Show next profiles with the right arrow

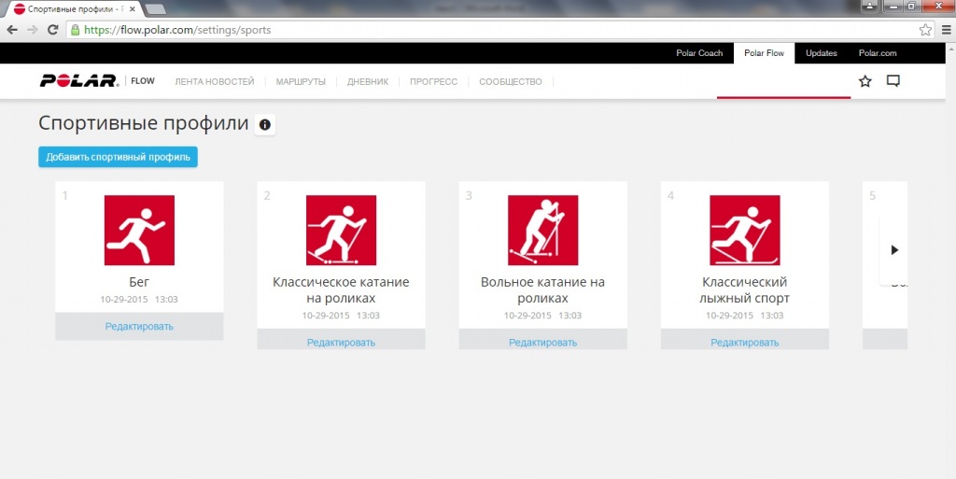click(x=894, y=250)
